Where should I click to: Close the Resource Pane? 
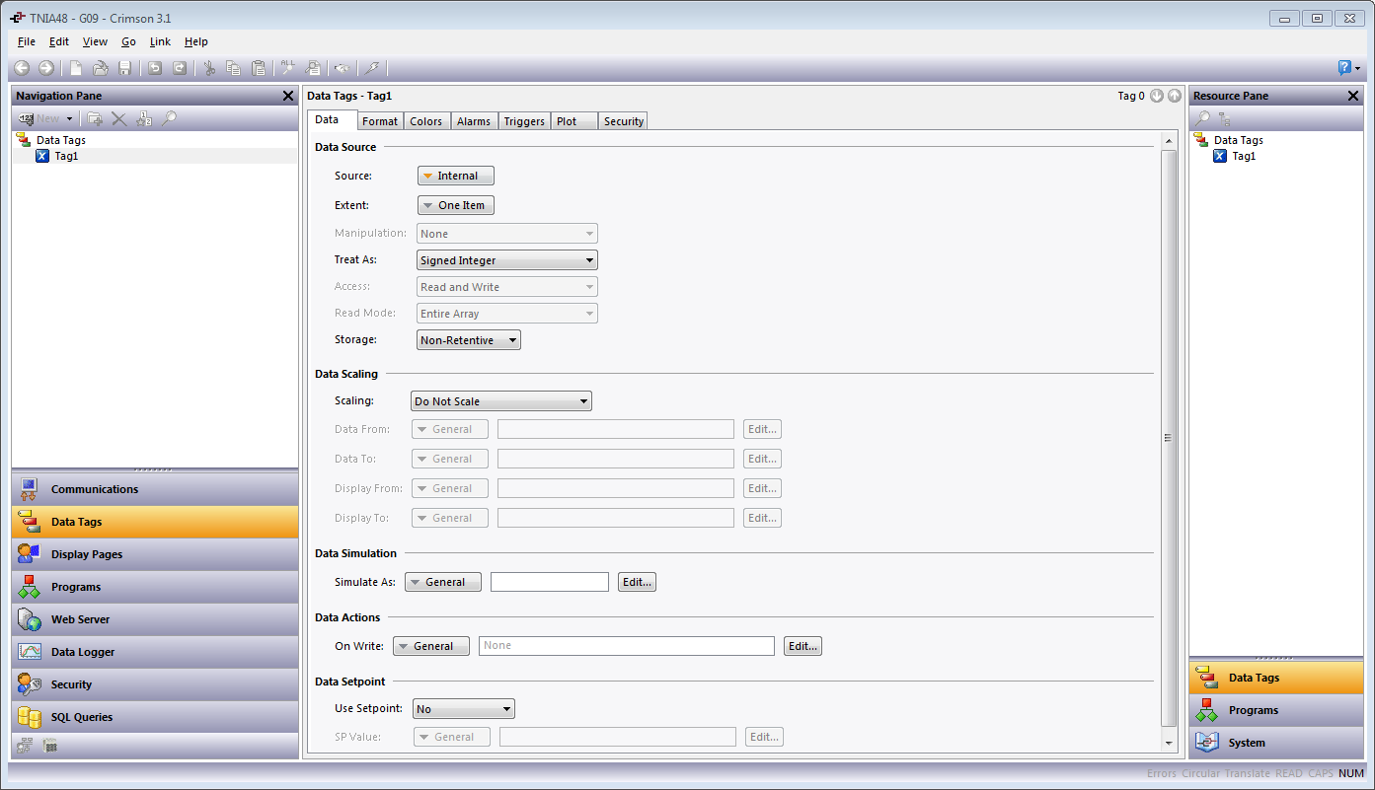point(1353,96)
